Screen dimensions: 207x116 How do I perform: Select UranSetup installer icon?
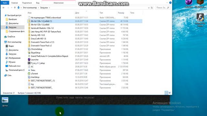point(29,77)
